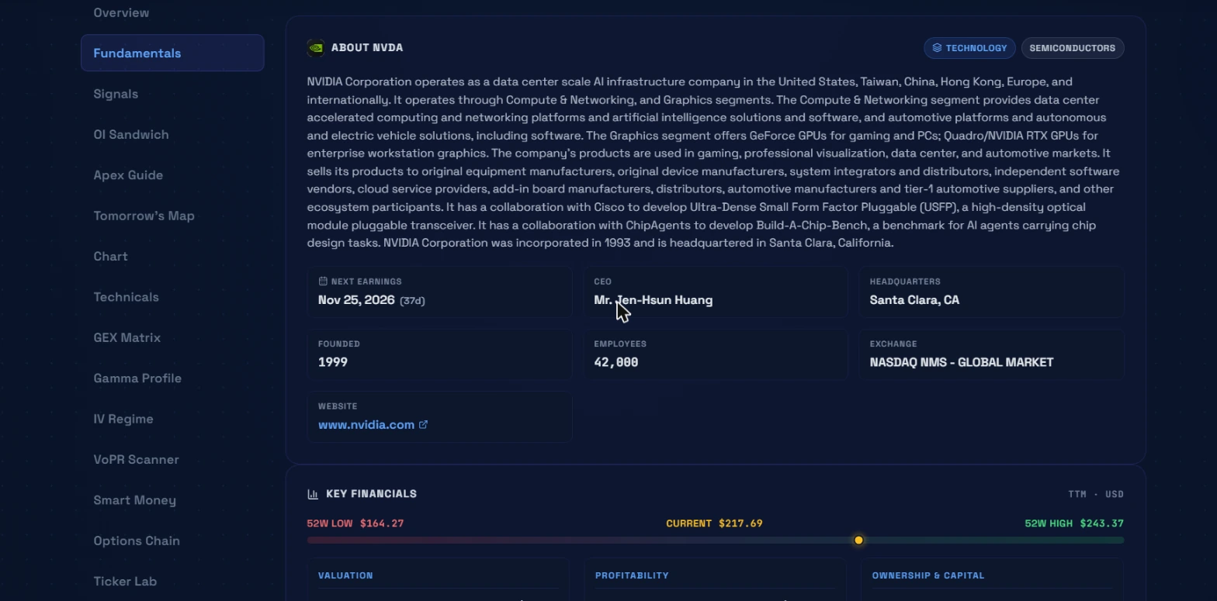Click the (37d) countdown text
This screenshot has height=601, width=1217.
[x=412, y=301]
